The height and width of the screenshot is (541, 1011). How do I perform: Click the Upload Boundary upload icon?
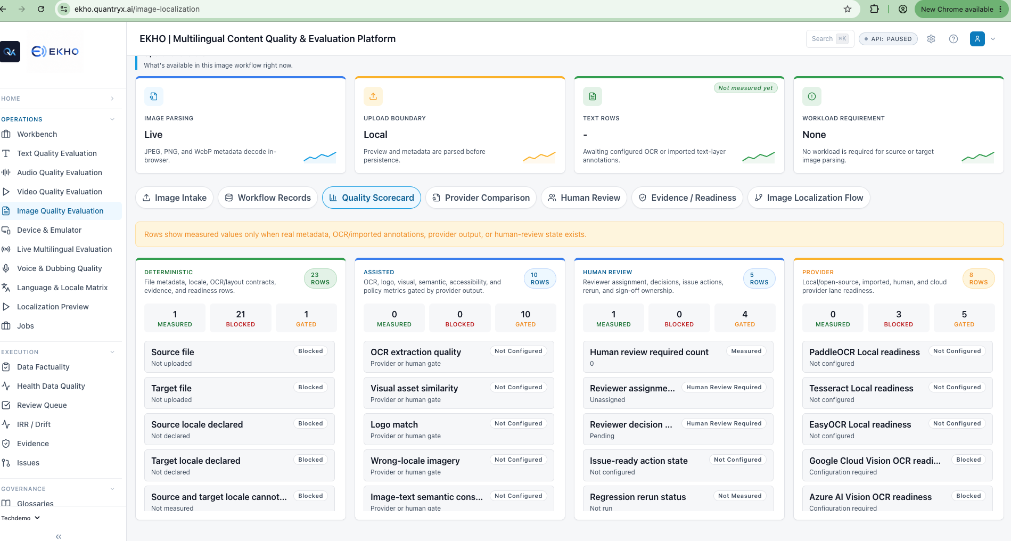(373, 96)
